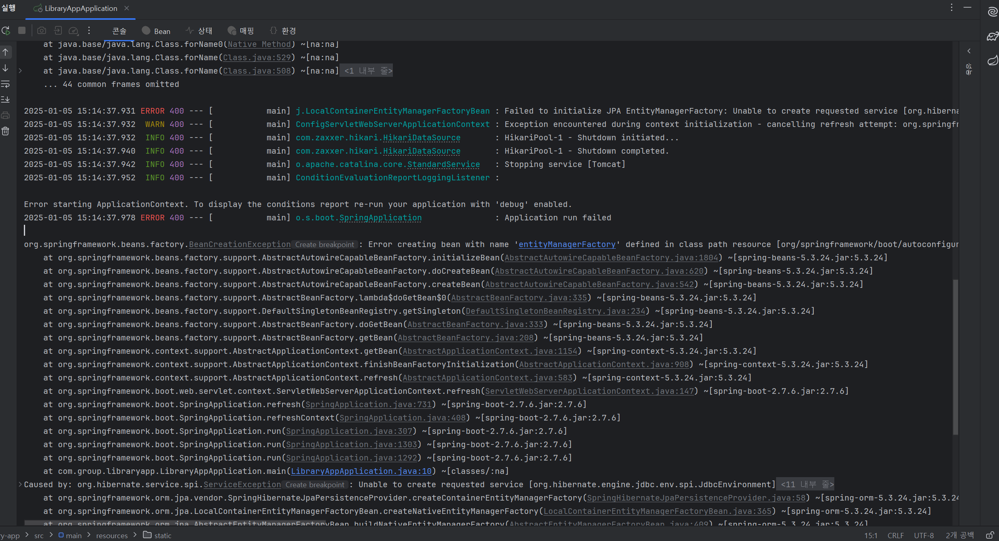Click the src breadcrumb
The height and width of the screenshot is (541, 999).
coord(39,536)
